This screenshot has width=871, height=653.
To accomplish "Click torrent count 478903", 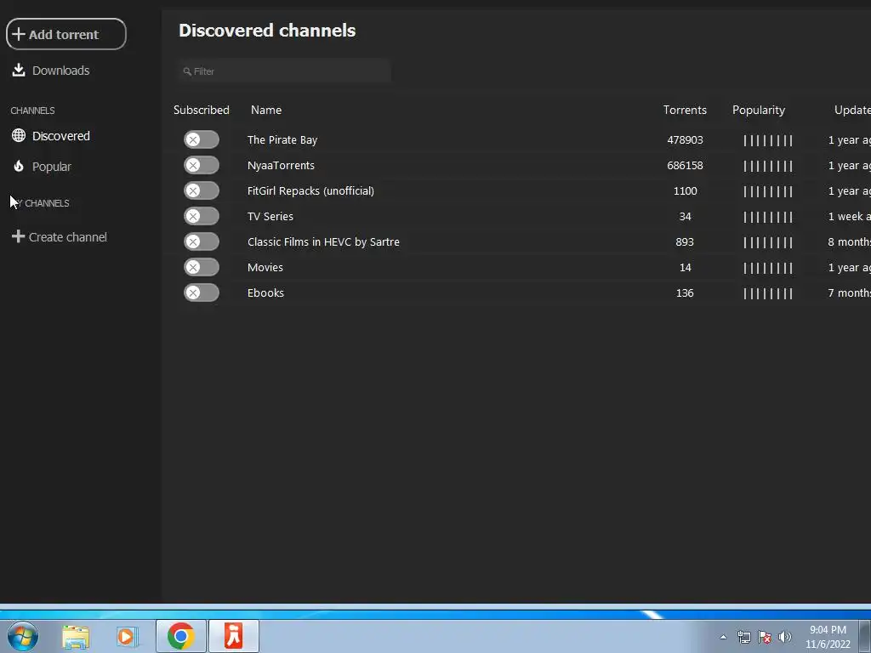I will (x=685, y=140).
